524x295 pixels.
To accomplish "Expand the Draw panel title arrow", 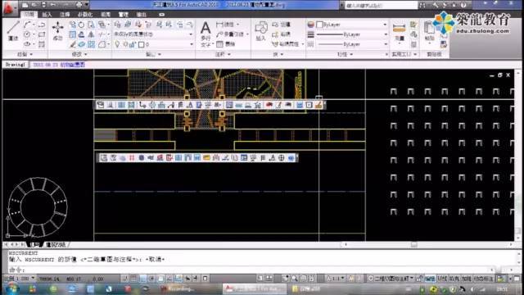I will (x=31, y=54).
